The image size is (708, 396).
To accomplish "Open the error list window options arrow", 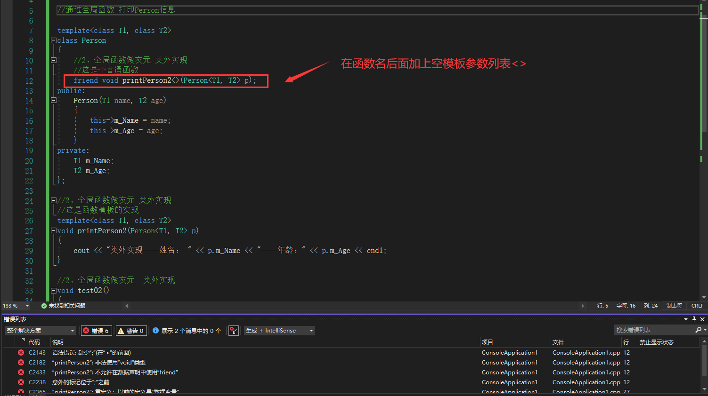I will [686, 319].
